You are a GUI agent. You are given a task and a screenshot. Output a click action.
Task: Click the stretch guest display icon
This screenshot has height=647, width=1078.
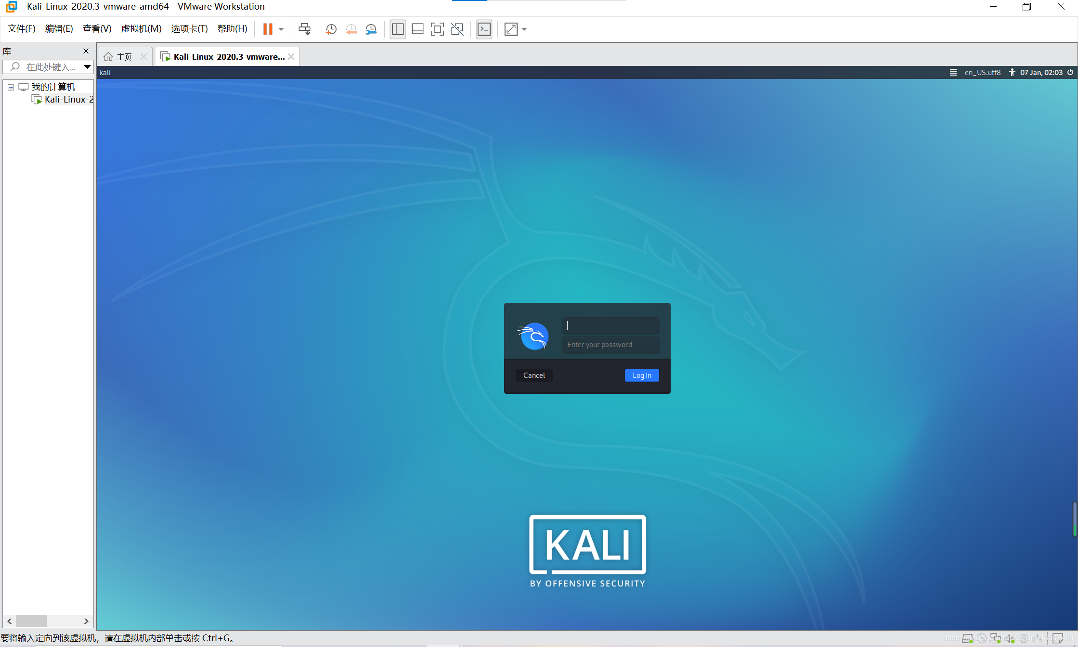pos(510,29)
